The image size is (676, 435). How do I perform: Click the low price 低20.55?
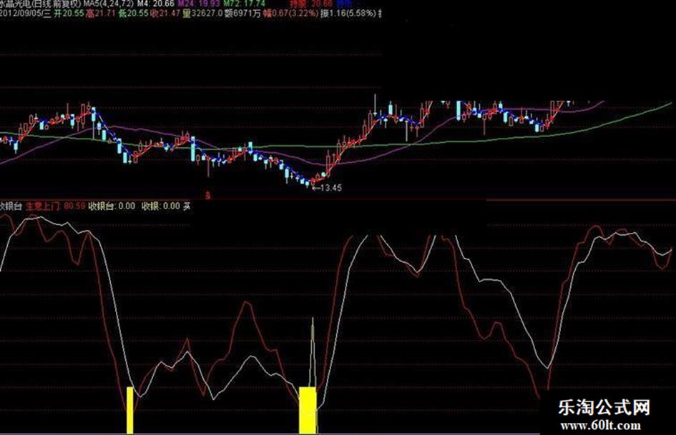tap(134, 14)
